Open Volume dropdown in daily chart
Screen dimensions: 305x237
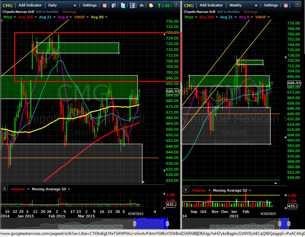click(28, 189)
